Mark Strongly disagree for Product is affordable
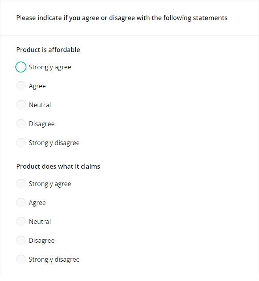Image resolution: width=259 pixels, height=281 pixels. click(21, 143)
